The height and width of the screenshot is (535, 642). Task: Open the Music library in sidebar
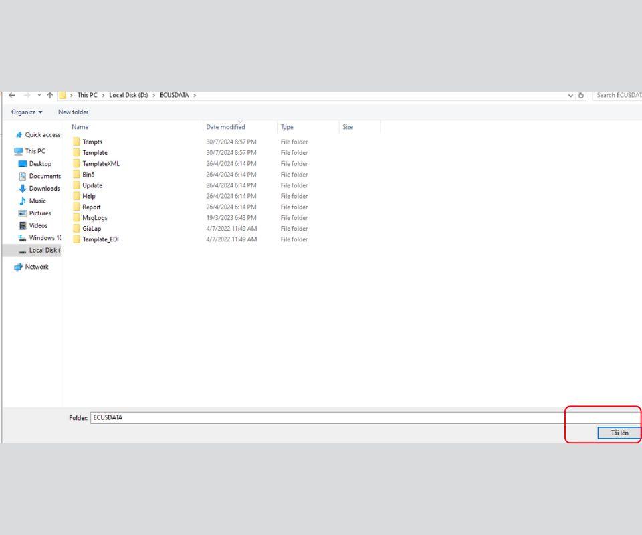click(x=37, y=201)
